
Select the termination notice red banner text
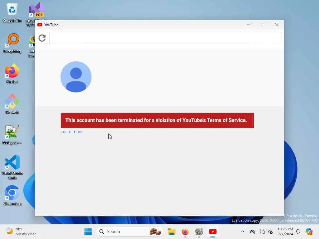[156, 120]
